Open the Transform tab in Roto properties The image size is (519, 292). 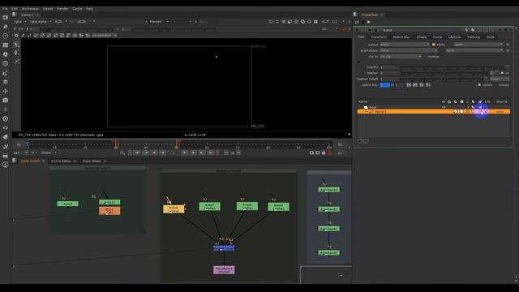coord(379,37)
